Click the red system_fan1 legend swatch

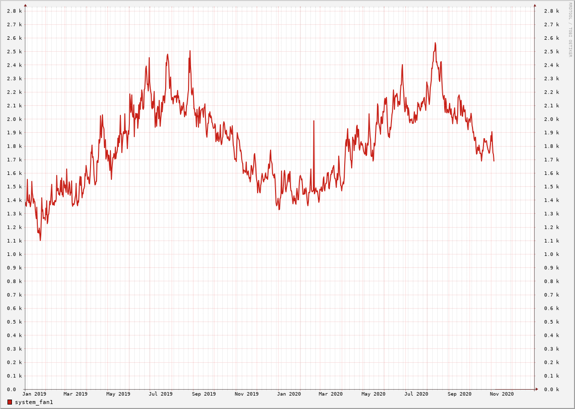(9, 402)
